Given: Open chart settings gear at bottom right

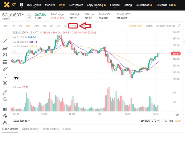Looking at the screenshot, I should pos(177,114).
